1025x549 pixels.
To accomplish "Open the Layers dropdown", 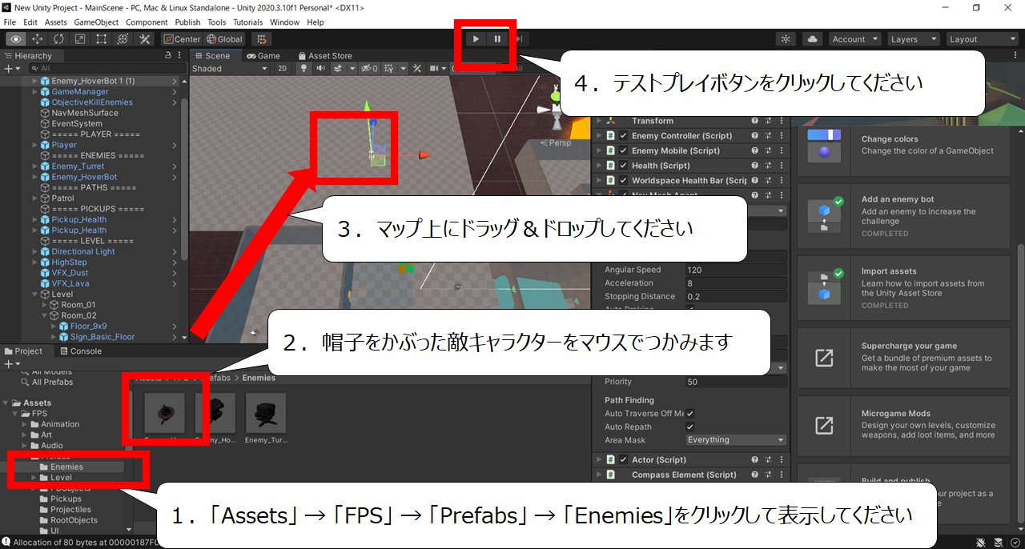I will pos(913,39).
